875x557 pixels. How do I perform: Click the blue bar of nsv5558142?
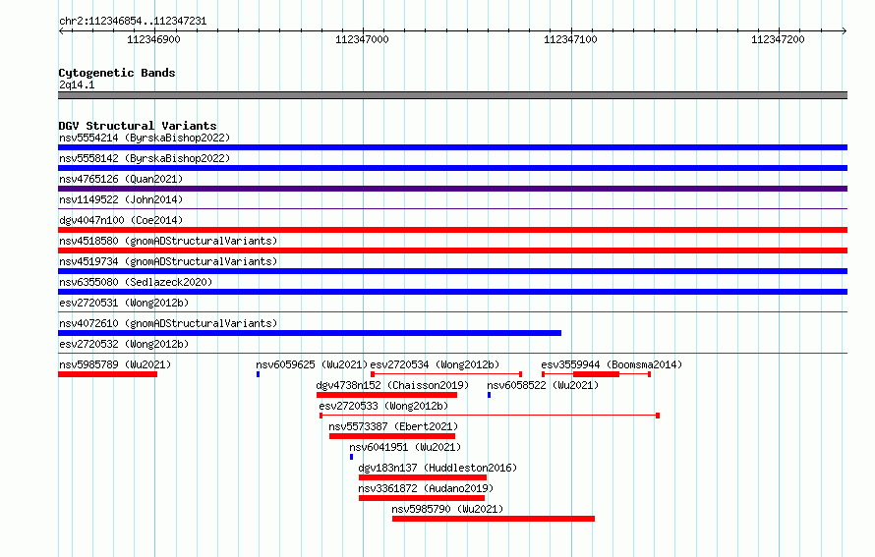coord(452,168)
